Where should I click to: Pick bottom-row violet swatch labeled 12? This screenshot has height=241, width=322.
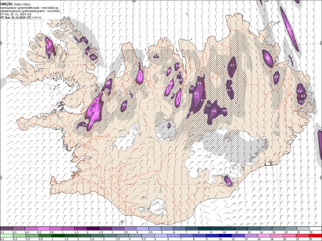point(238,235)
